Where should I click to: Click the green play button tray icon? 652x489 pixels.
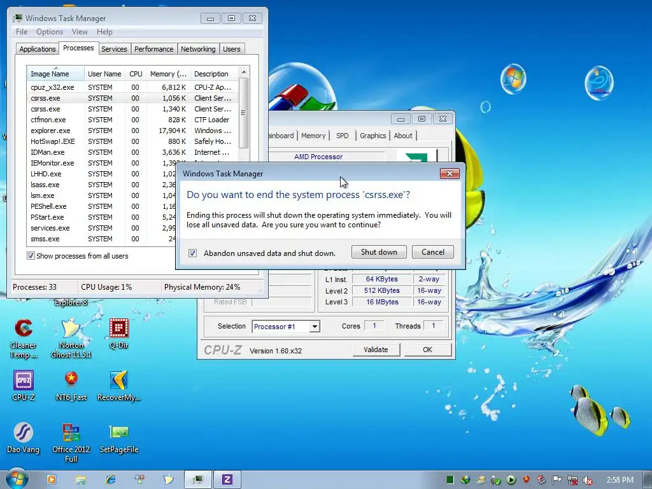511,480
